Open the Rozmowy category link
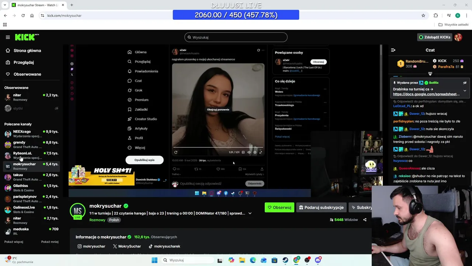This screenshot has width=472, height=266. 97,220
